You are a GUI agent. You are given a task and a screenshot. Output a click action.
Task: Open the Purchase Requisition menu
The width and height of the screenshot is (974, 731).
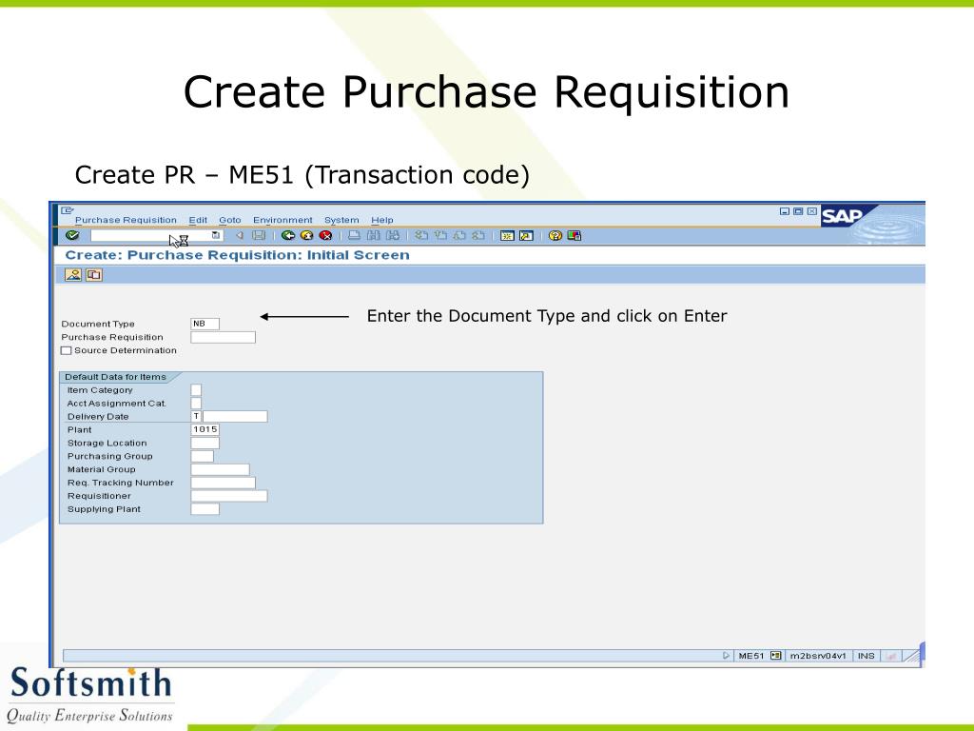coord(126,220)
